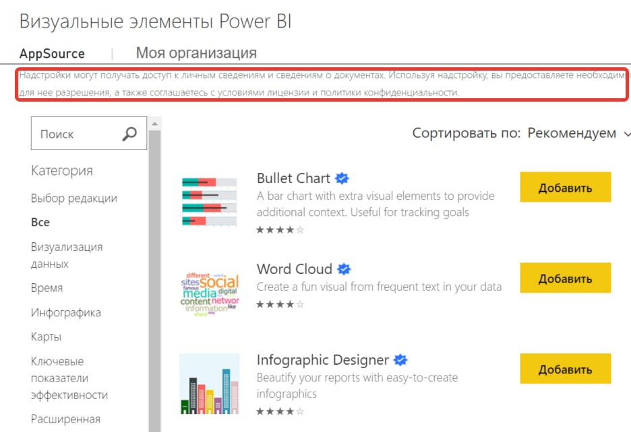Select Ключевые показатели эффективности category

point(69,377)
